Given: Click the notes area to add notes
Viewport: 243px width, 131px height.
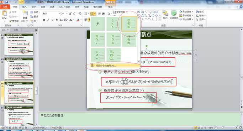Looking at the screenshot, I should click(x=139, y=119).
